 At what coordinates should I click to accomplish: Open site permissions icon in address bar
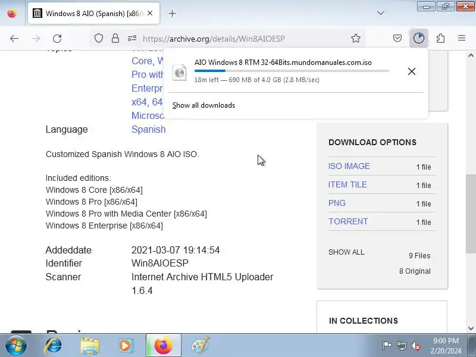131,39
